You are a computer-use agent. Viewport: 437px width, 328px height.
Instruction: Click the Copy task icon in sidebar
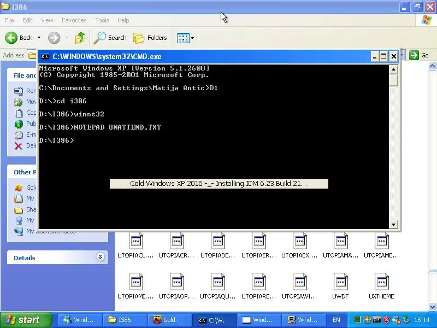pyautogui.click(x=19, y=113)
